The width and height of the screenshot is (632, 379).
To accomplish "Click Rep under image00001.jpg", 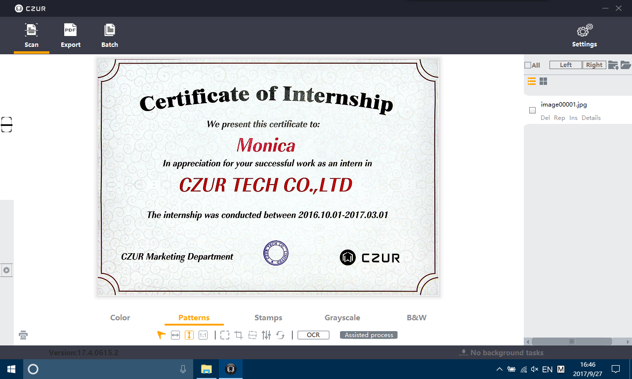I will click(559, 118).
